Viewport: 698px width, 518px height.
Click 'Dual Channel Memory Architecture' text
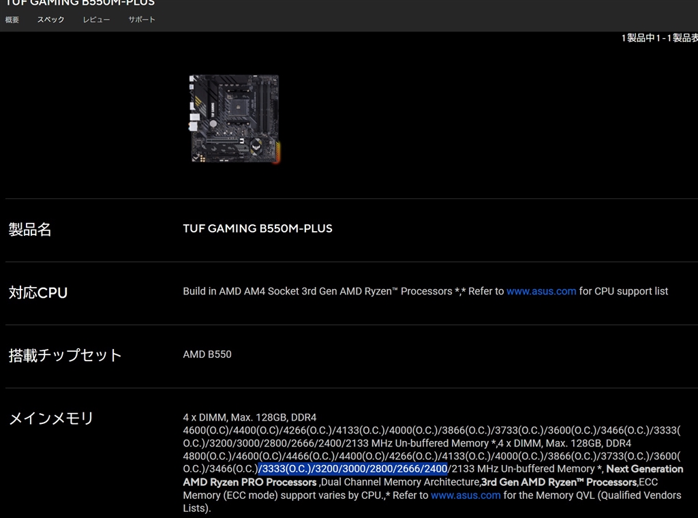(400, 482)
